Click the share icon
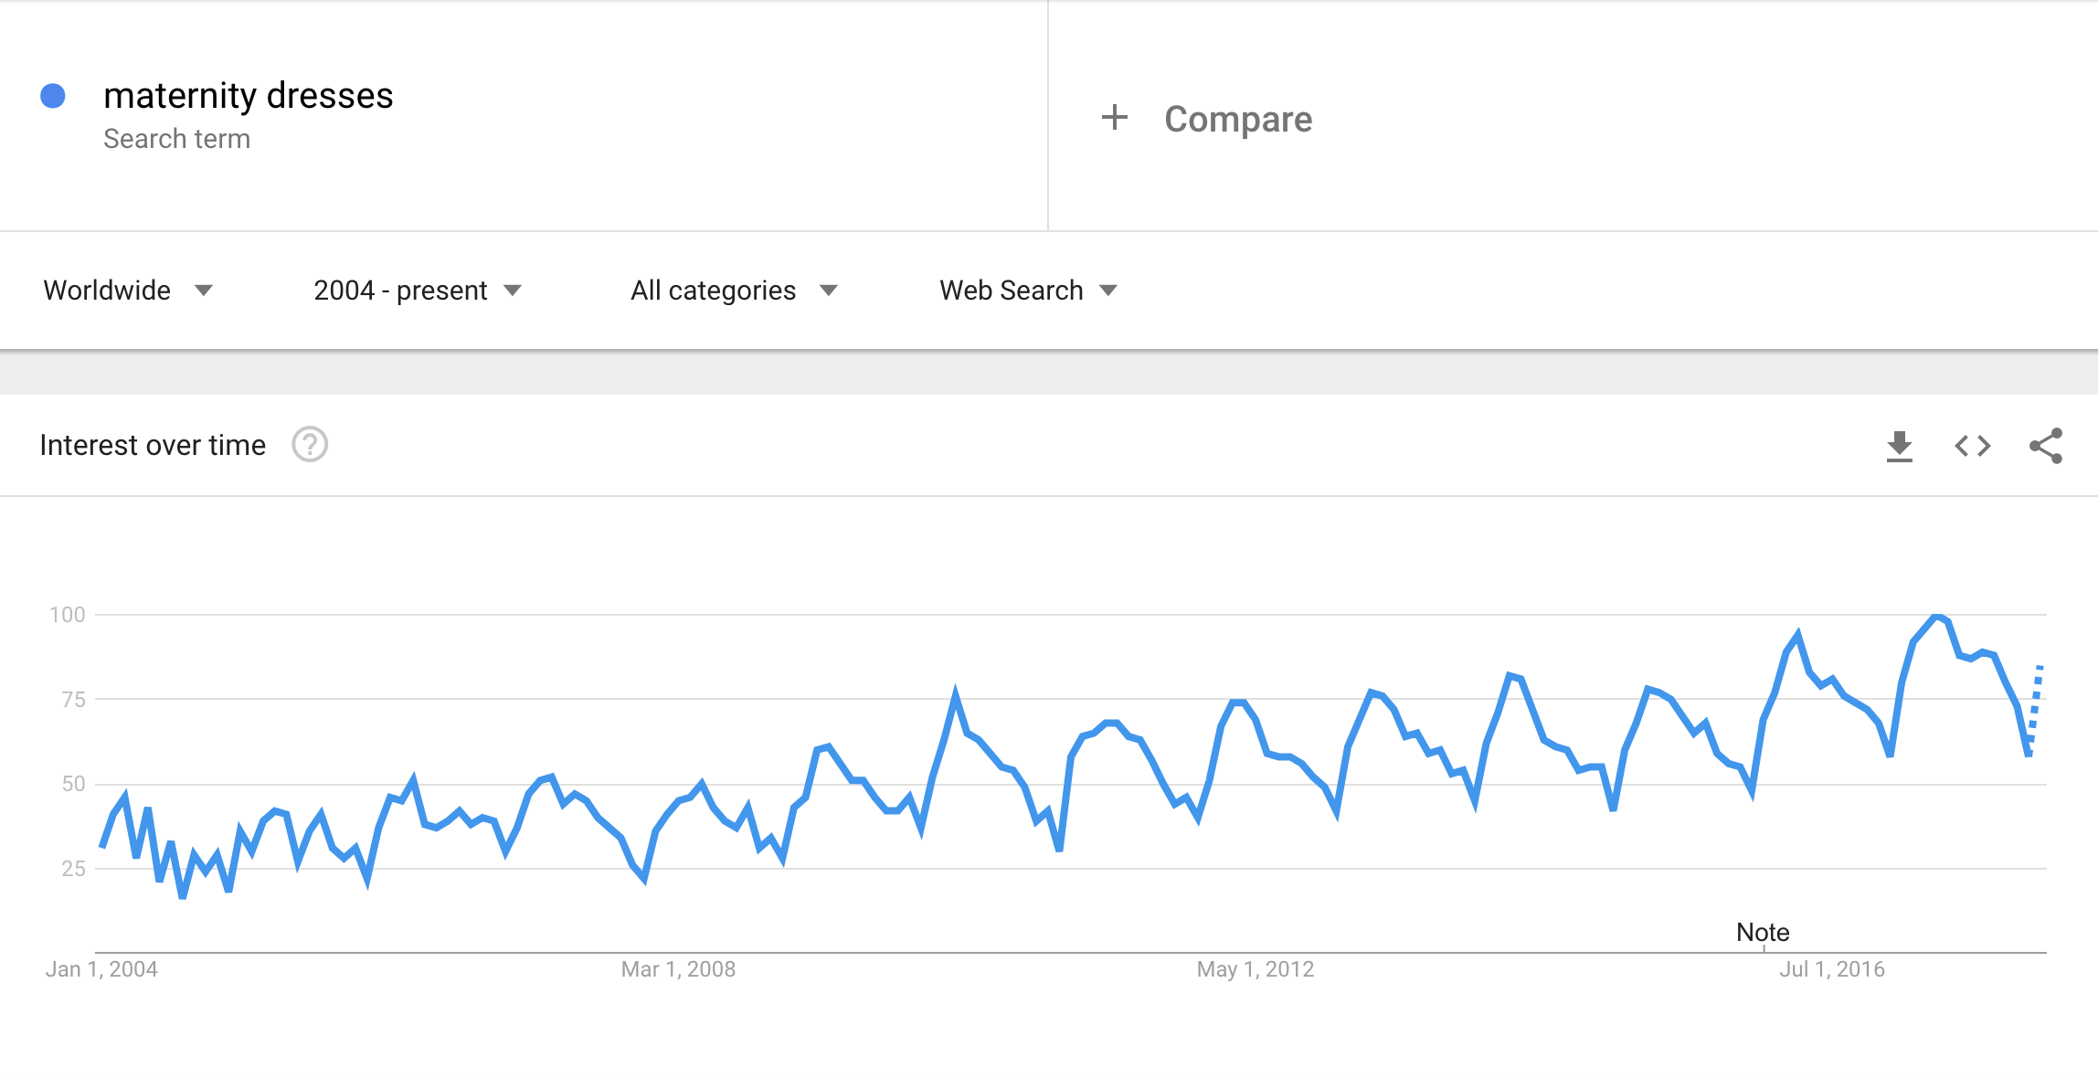Screen dimensions: 2098x1078 coord(2045,446)
